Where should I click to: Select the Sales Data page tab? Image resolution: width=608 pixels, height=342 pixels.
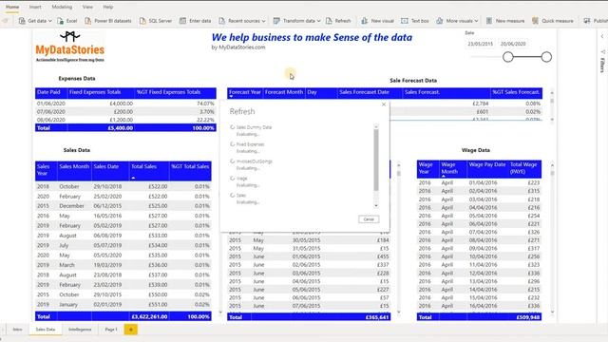(x=46, y=330)
